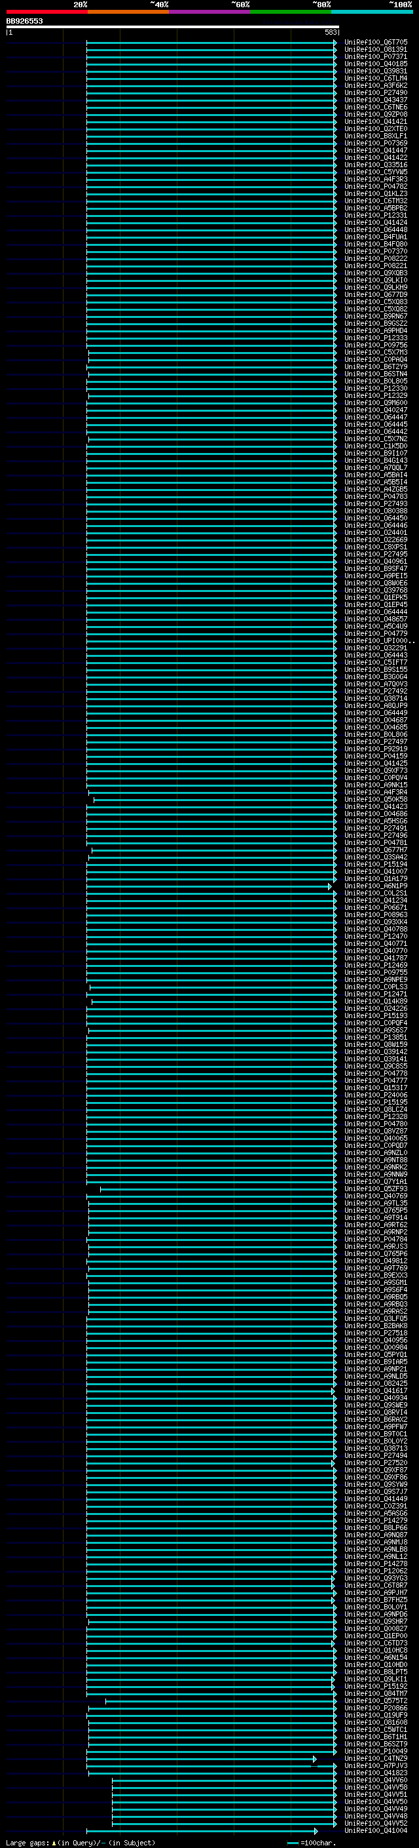The image size is (419, 1848).
Task: Click hit label UniRef100_P12331
Action: (375, 215)
